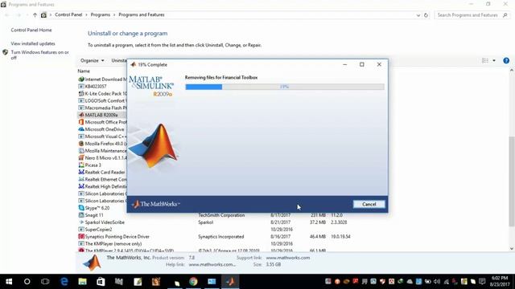Click the Microsoft Office icon in the list

coord(81,122)
